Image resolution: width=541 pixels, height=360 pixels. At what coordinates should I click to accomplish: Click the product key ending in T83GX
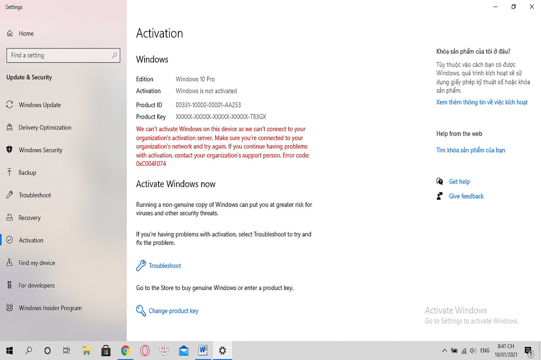221,117
